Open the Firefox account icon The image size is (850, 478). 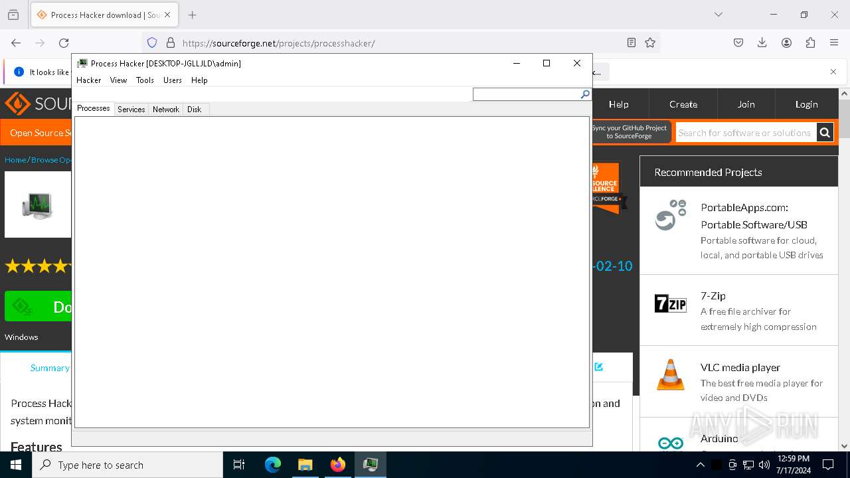(x=786, y=42)
